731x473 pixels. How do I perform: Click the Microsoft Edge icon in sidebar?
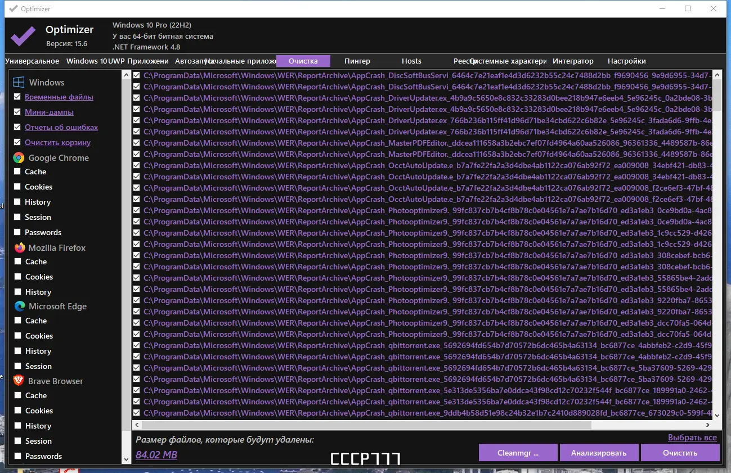pos(19,307)
